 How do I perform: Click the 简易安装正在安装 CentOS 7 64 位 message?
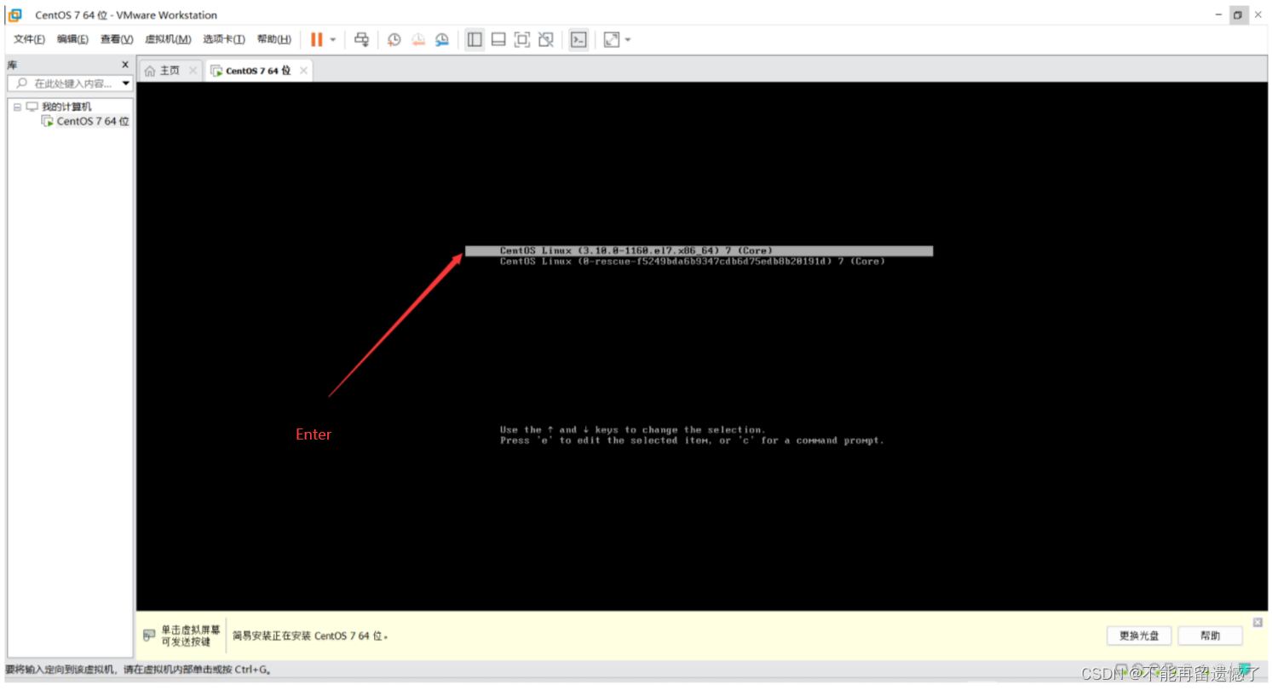click(x=311, y=635)
